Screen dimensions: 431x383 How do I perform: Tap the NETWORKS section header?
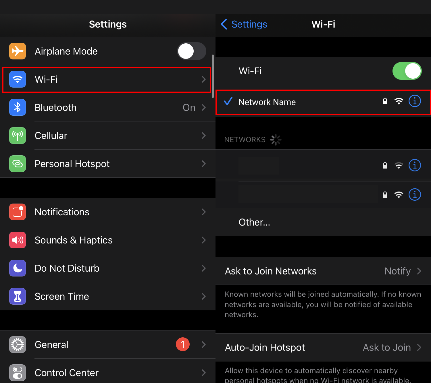point(245,140)
